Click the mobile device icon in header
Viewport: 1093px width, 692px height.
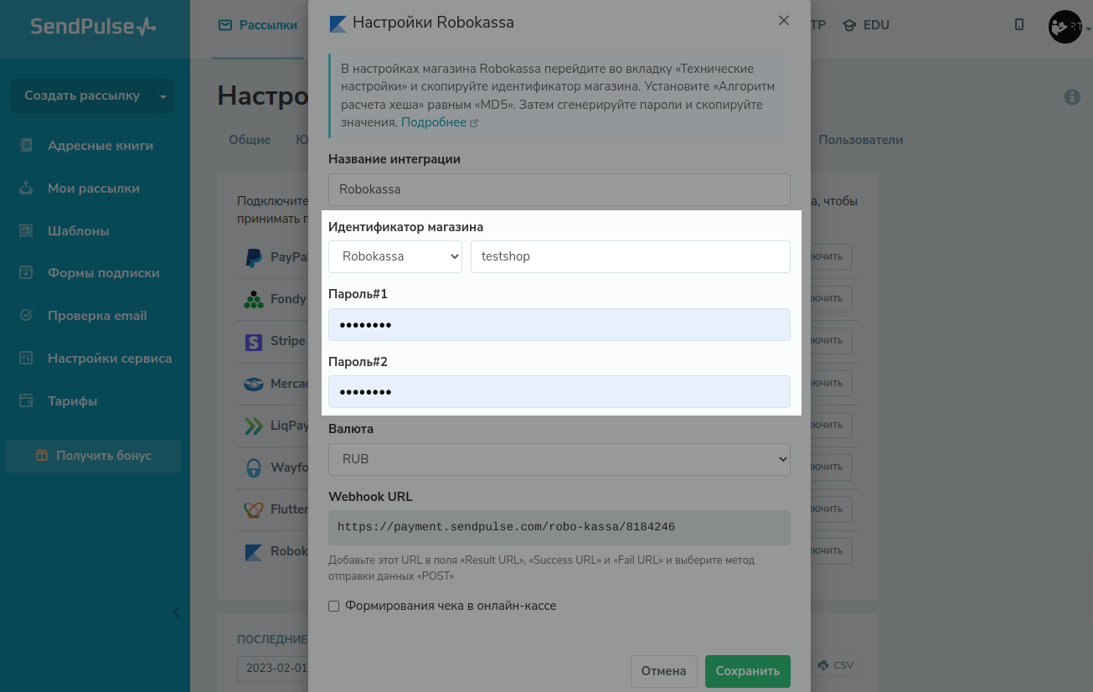[1019, 25]
